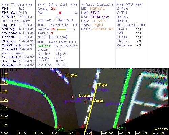Image resolution: width=169 pixels, height=135 pixels.
Task: Click the LLgtp yellow waypoint marker
Action: click(79, 96)
